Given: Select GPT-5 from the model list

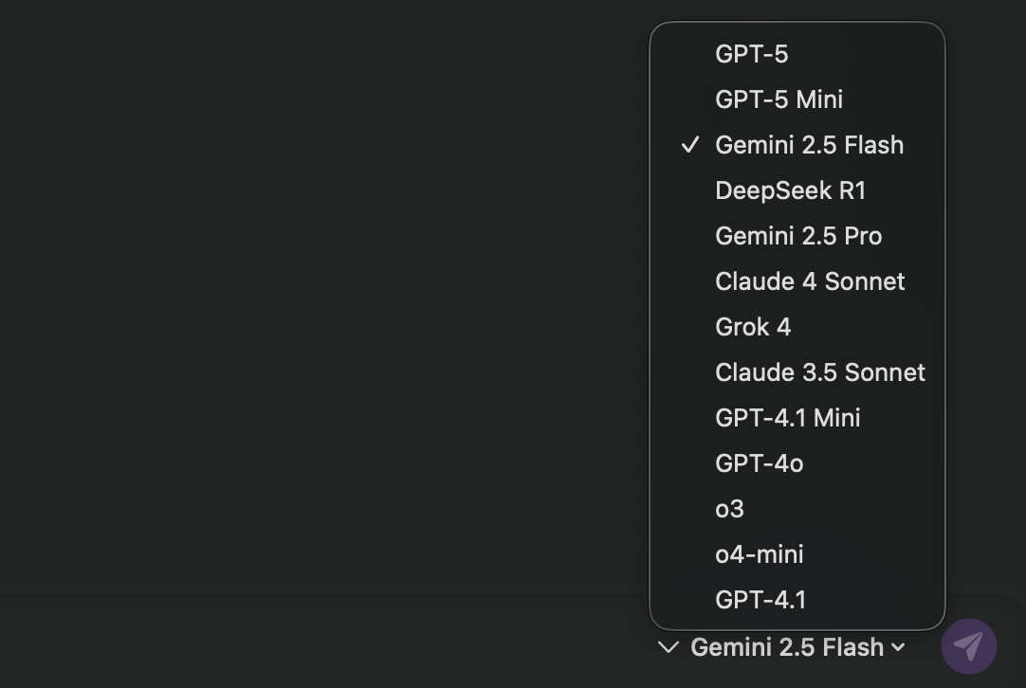Looking at the screenshot, I should tap(751, 54).
